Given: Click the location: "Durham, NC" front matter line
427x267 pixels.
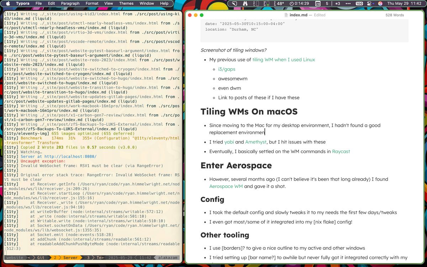Looking at the screenshot, I should [232, 29].
